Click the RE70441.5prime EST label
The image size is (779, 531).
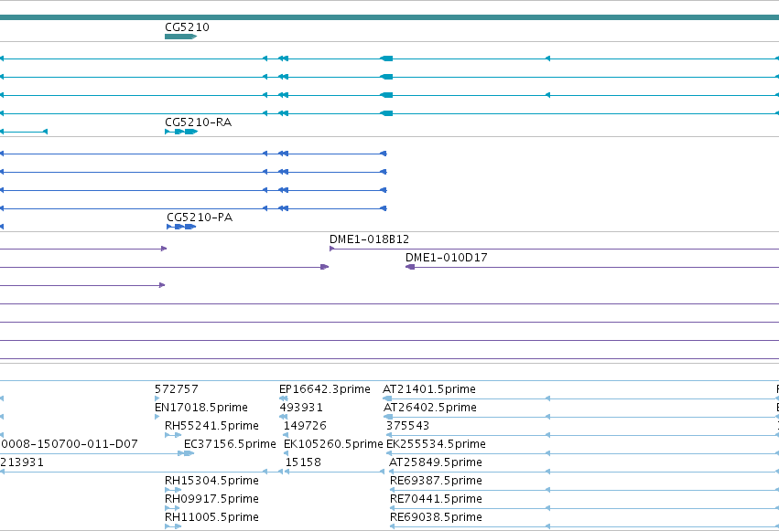click(x=436, y=499)
